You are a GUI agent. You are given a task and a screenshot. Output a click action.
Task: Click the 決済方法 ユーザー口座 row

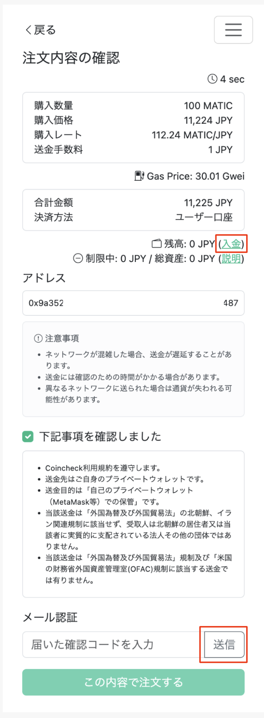(x=133, y=217)
